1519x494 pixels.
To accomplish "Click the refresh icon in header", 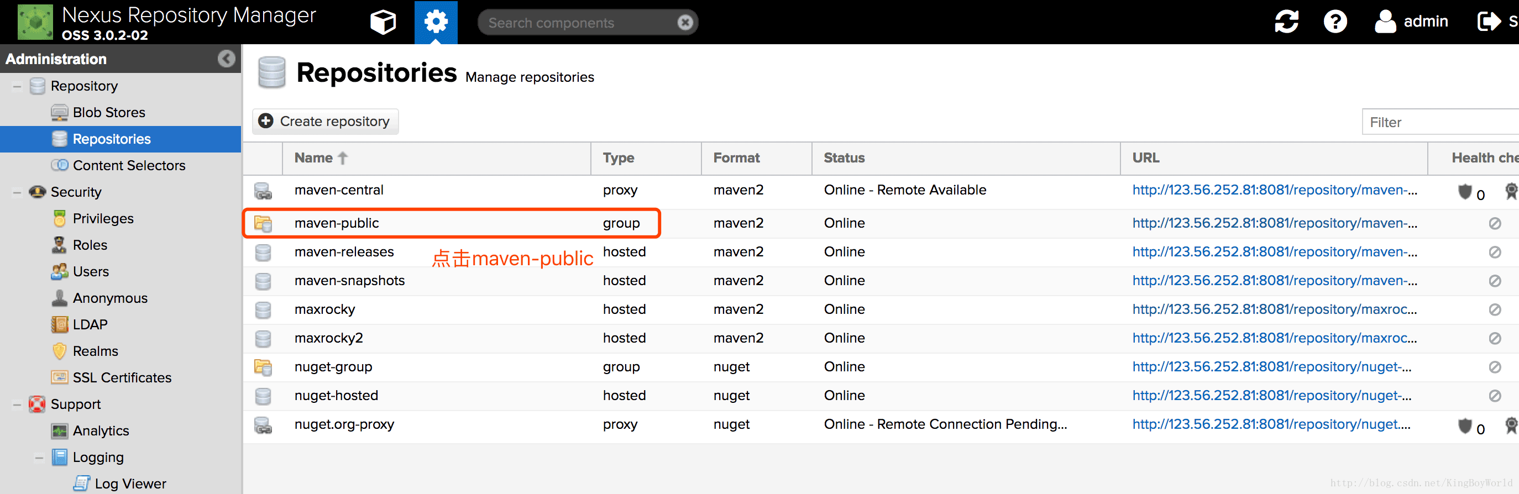I will (1286, 22).
